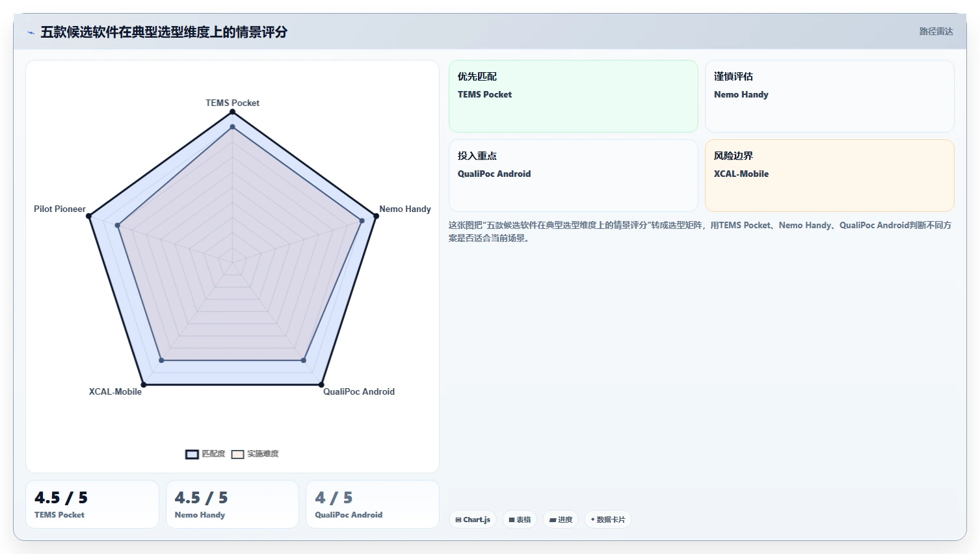Click the outer data point at Nemo Handy
The width and height of the screenshot is (980, 554).
point(376,216)
